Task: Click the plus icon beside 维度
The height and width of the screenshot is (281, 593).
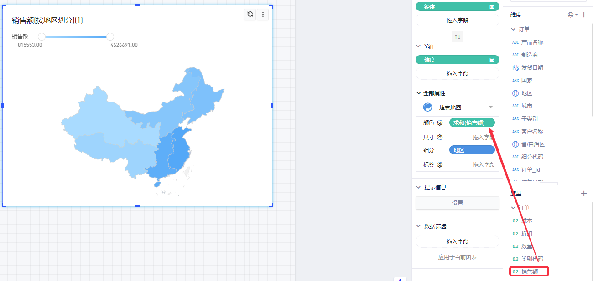Action: [584, 15]
